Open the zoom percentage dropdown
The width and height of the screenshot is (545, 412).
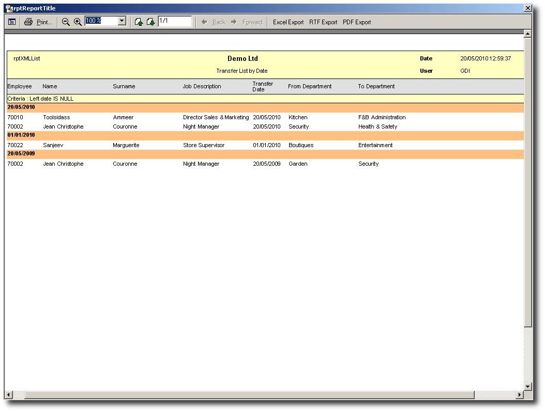coord(122,21)
